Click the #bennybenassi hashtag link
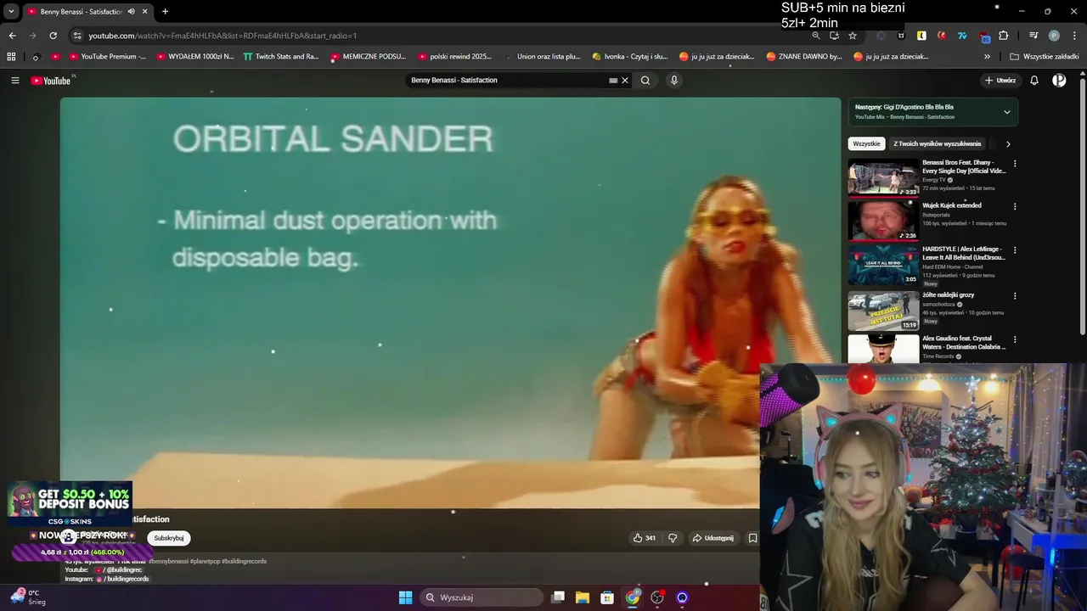Image resolution: width=1087 pixels, height=611 pixels. 168,561
